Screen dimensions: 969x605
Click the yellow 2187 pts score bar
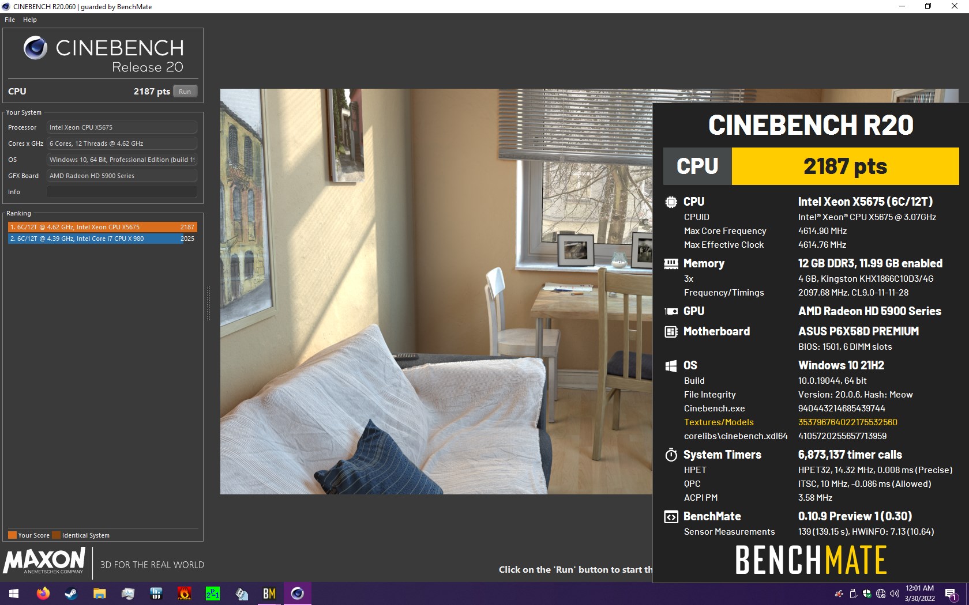(x=845, y=167)
